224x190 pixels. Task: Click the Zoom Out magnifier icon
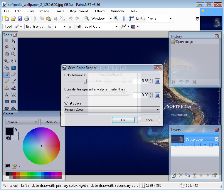tap(87, 19)
